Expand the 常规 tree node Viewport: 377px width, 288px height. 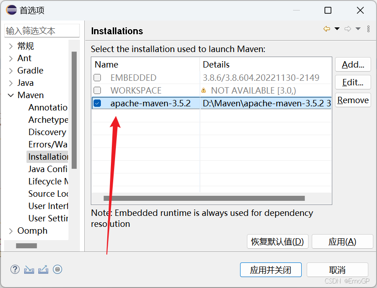[x=10, y=46]
